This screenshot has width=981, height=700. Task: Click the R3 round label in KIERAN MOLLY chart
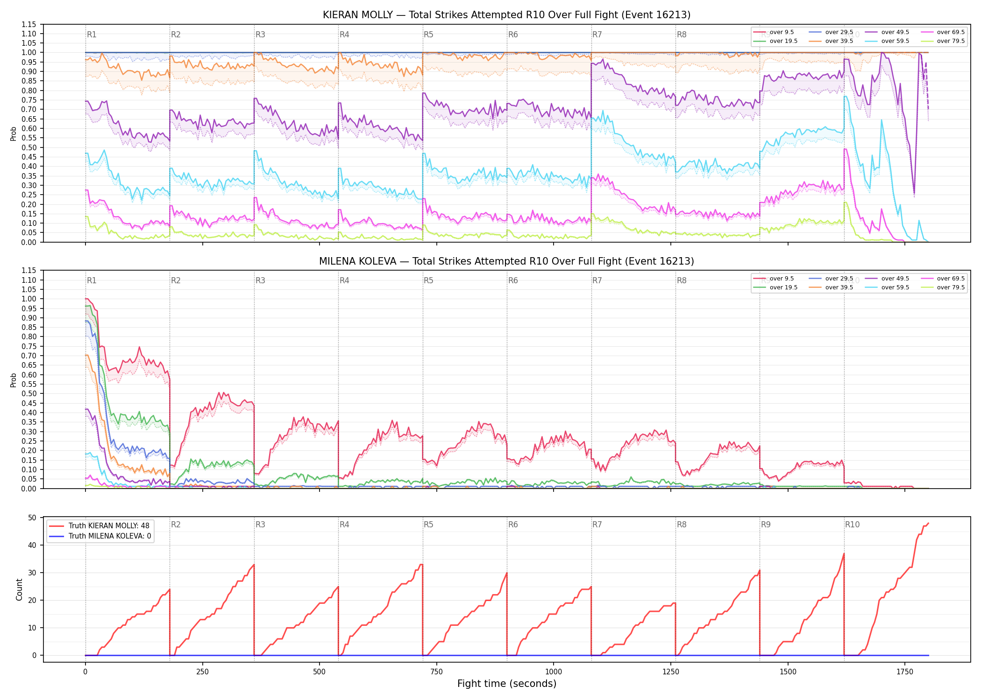pyautogui.click(x=260, y=35)
